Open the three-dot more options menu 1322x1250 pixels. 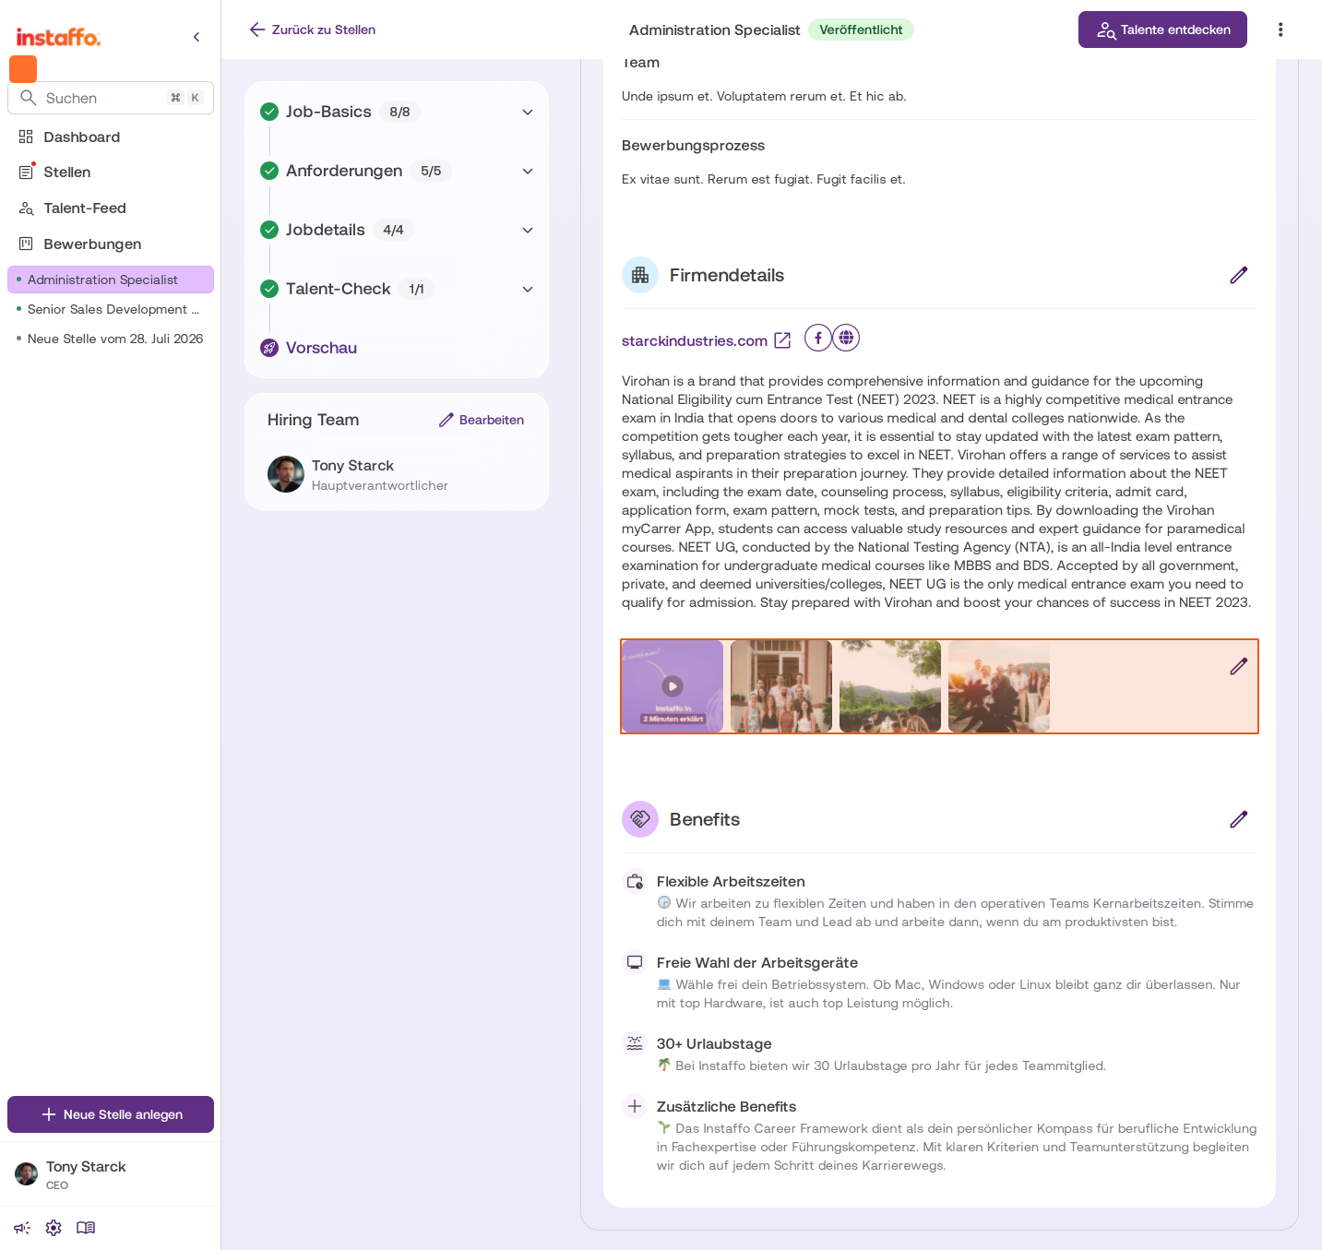(x=1280, y=30)
